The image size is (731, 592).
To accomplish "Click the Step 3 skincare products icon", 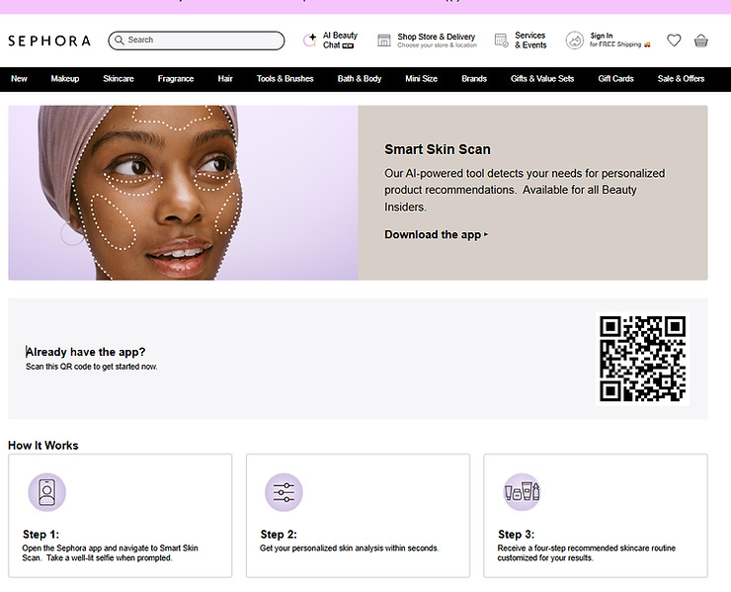I will [x=522, y=492].
